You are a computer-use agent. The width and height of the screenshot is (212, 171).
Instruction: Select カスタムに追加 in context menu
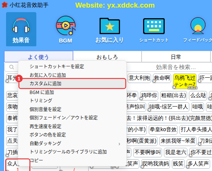(72, 83)
